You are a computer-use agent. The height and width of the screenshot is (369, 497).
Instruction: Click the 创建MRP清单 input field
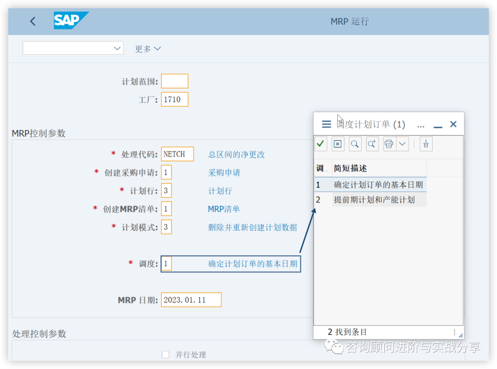point(167,209)
